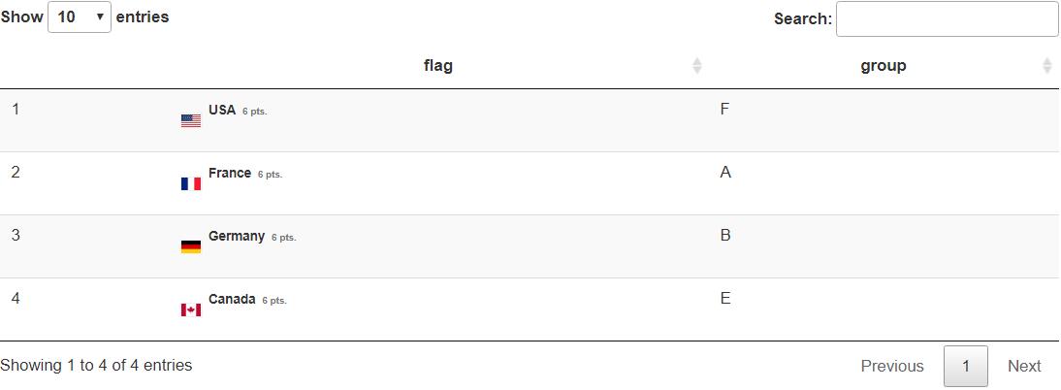Select page 1 in pagination
The width and height of the screenshot is (1061, 390).
[966, 367]
